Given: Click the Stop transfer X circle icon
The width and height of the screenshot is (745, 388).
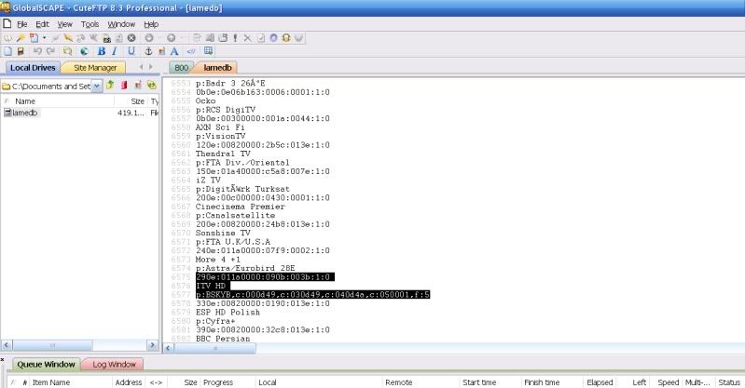Looking at the screenshot, I should (x=131, y=38).
